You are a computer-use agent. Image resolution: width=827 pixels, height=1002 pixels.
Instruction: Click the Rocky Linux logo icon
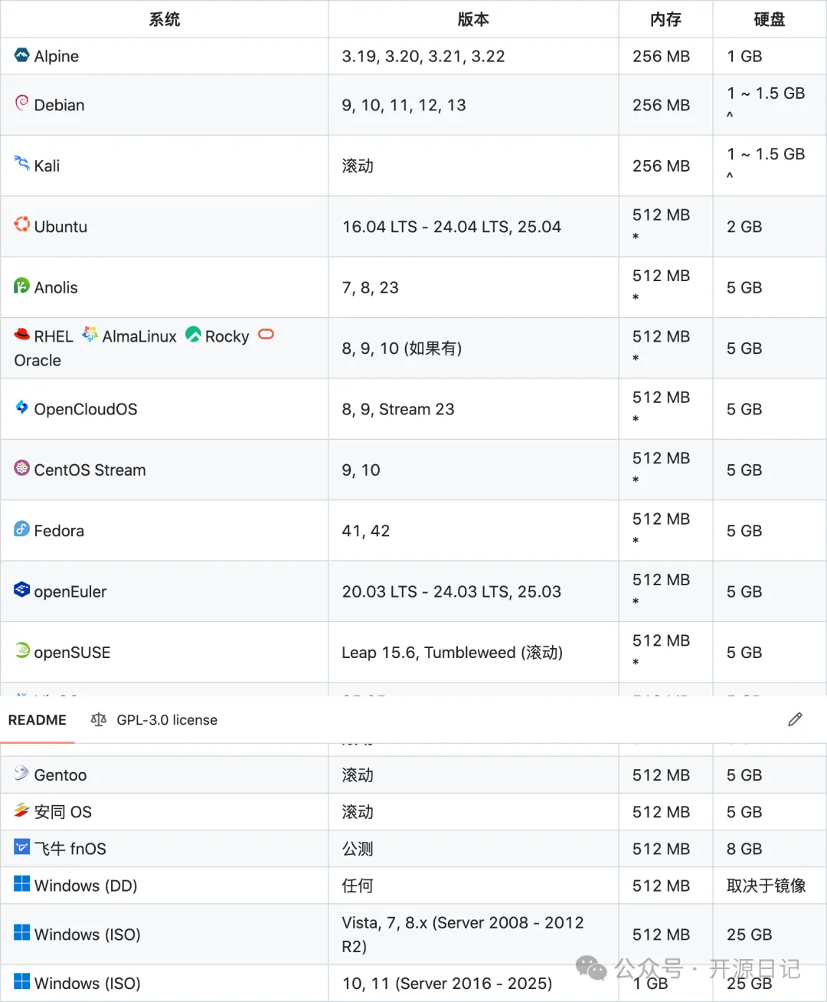coord(193,335)
